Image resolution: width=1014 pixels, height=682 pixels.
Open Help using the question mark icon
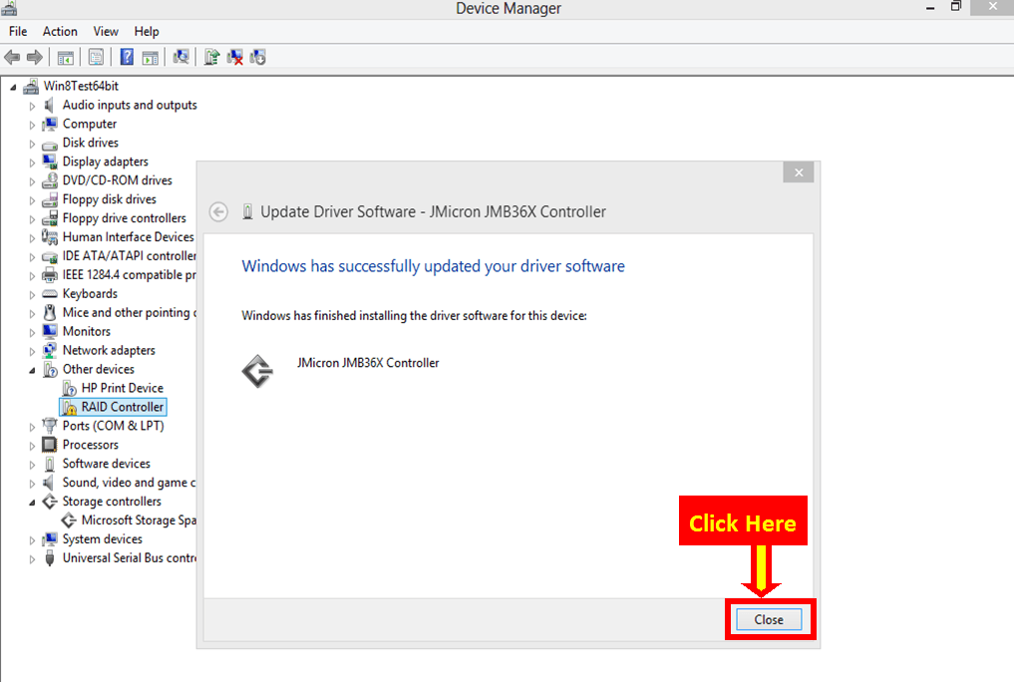tap(127, 57)
